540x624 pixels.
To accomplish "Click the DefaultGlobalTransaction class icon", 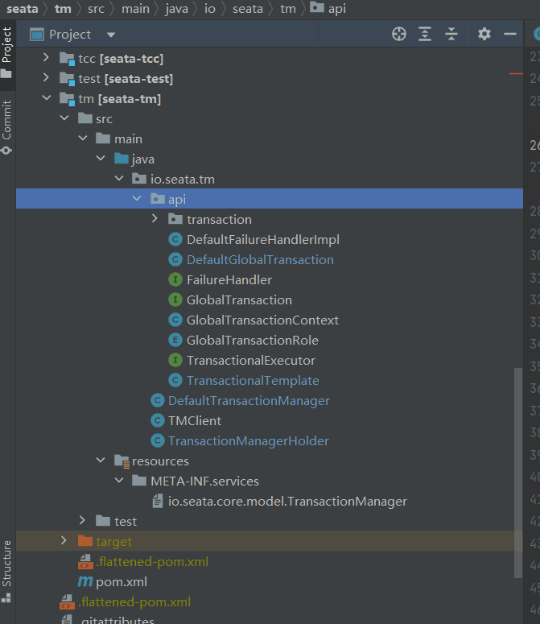I will (x=175, y=259).
